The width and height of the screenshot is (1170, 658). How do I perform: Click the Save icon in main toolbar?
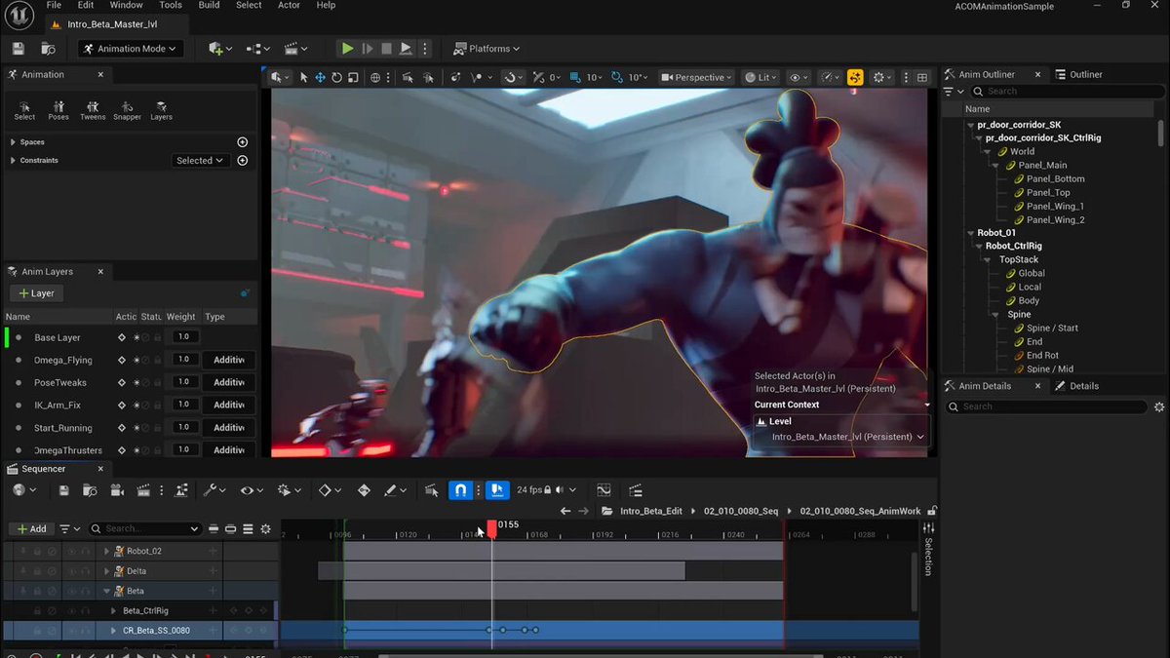tap(19, 49)
